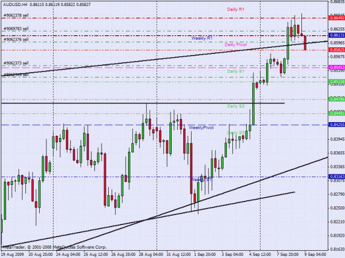The width and height of the screenshot is (345, 258).
Task: Click 0.85965 on the price axis
Action: [x=337, y=43]
